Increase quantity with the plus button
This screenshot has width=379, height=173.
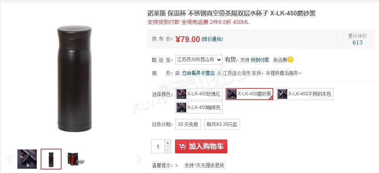coord(168,143)
